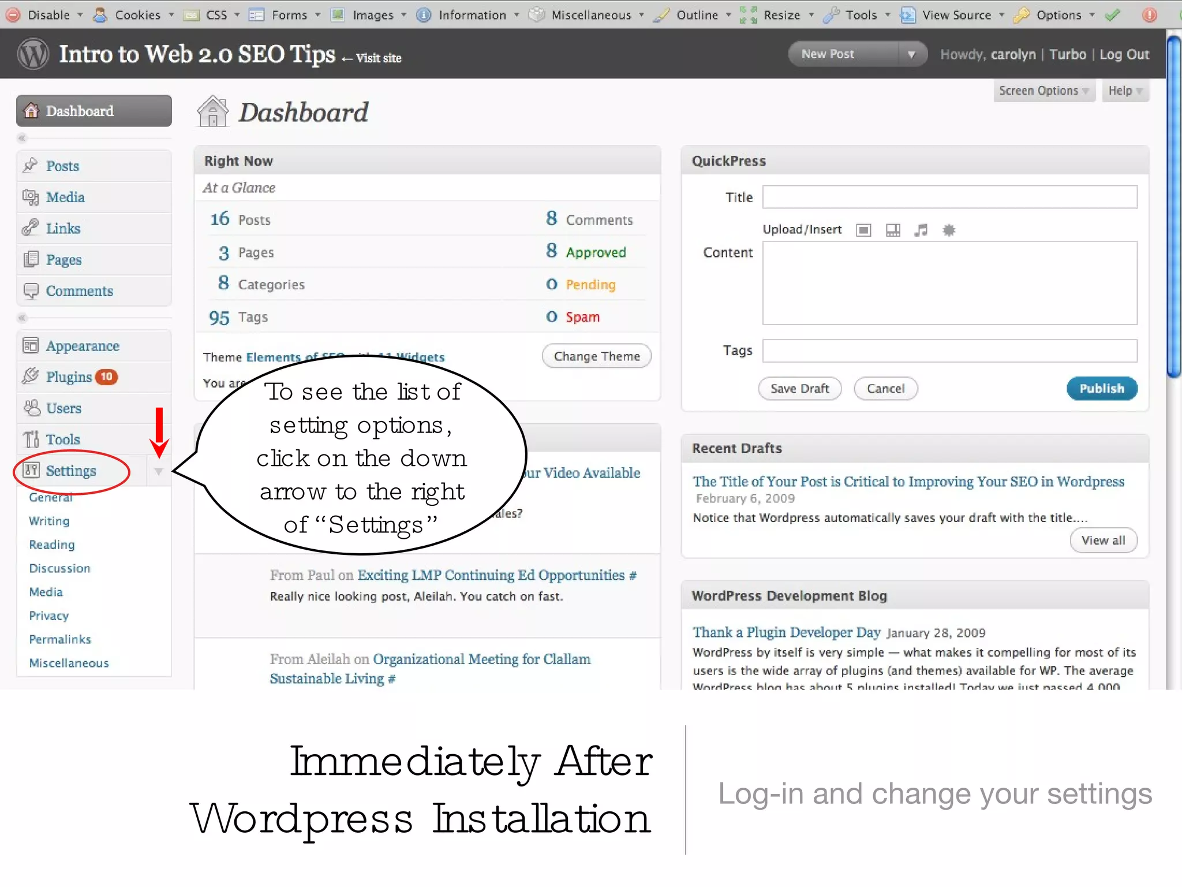Toggle collapse arrow above Appearance menu
This screenshot has height=887, width=1182.
pyautogui.click(x=22, y=318)
